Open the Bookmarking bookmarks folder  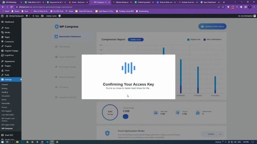pyautogui.click(x=142, y=11)
